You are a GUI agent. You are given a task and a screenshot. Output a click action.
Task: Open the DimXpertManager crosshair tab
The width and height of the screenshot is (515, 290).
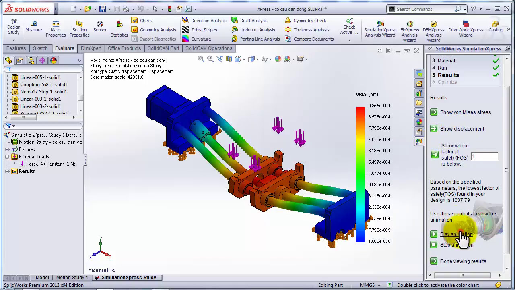(42, 61)
